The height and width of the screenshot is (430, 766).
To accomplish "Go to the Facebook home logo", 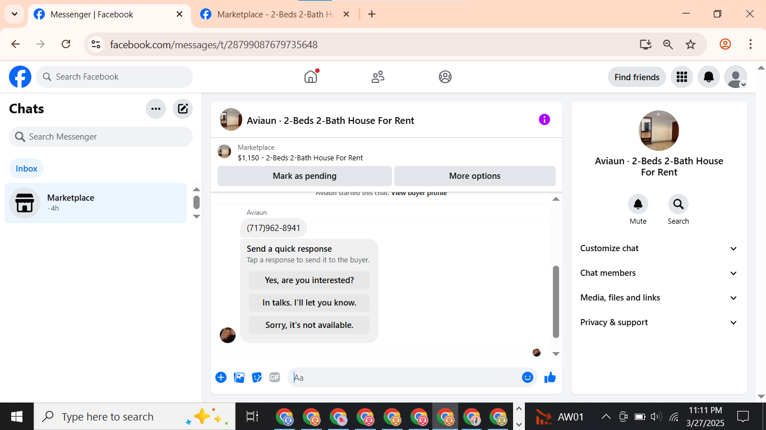I will pos(20,77).
